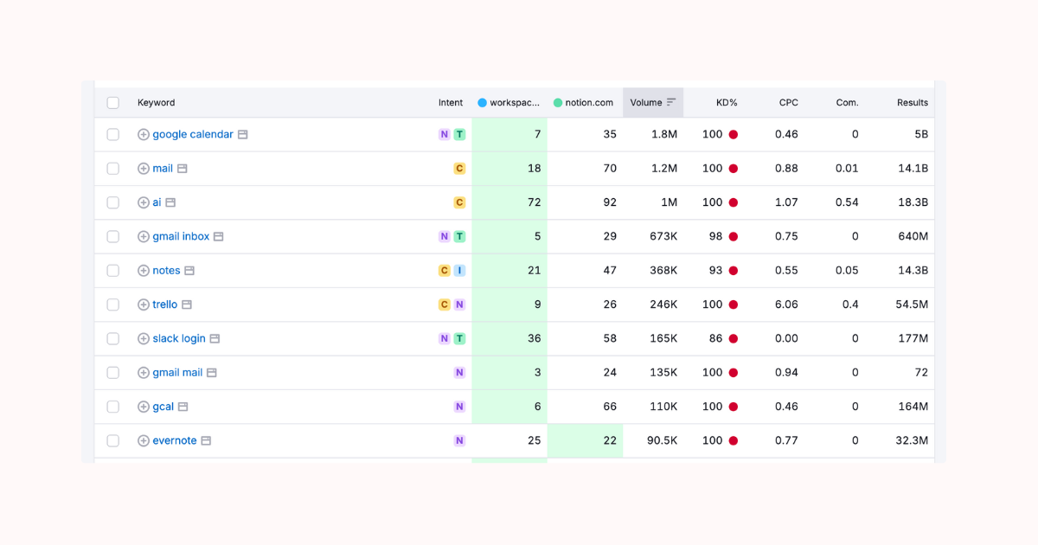Check the notes row checkbox

pyautogui.click(x=113, y=271)
